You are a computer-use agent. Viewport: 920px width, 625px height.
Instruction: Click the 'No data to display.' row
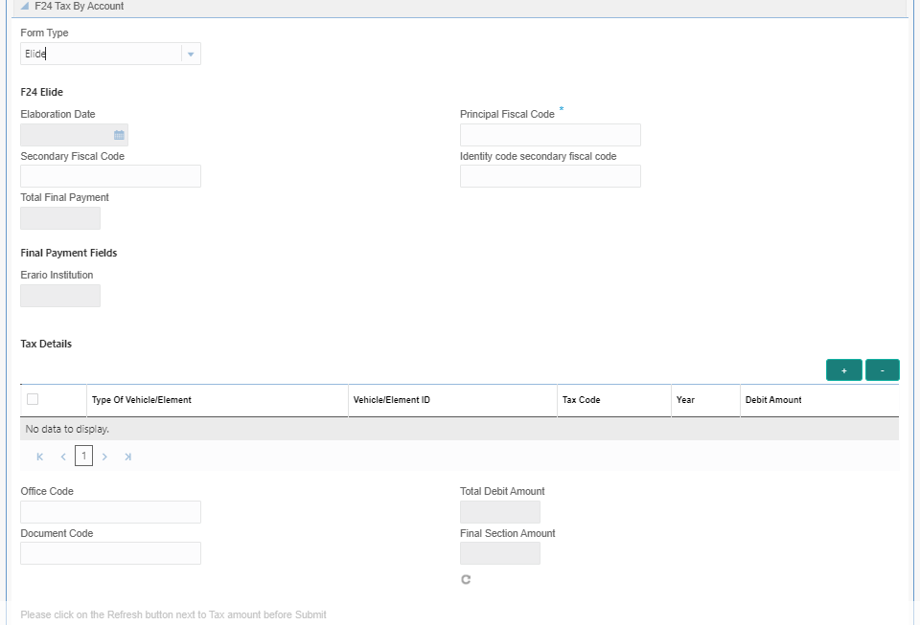tap(459, 429)
